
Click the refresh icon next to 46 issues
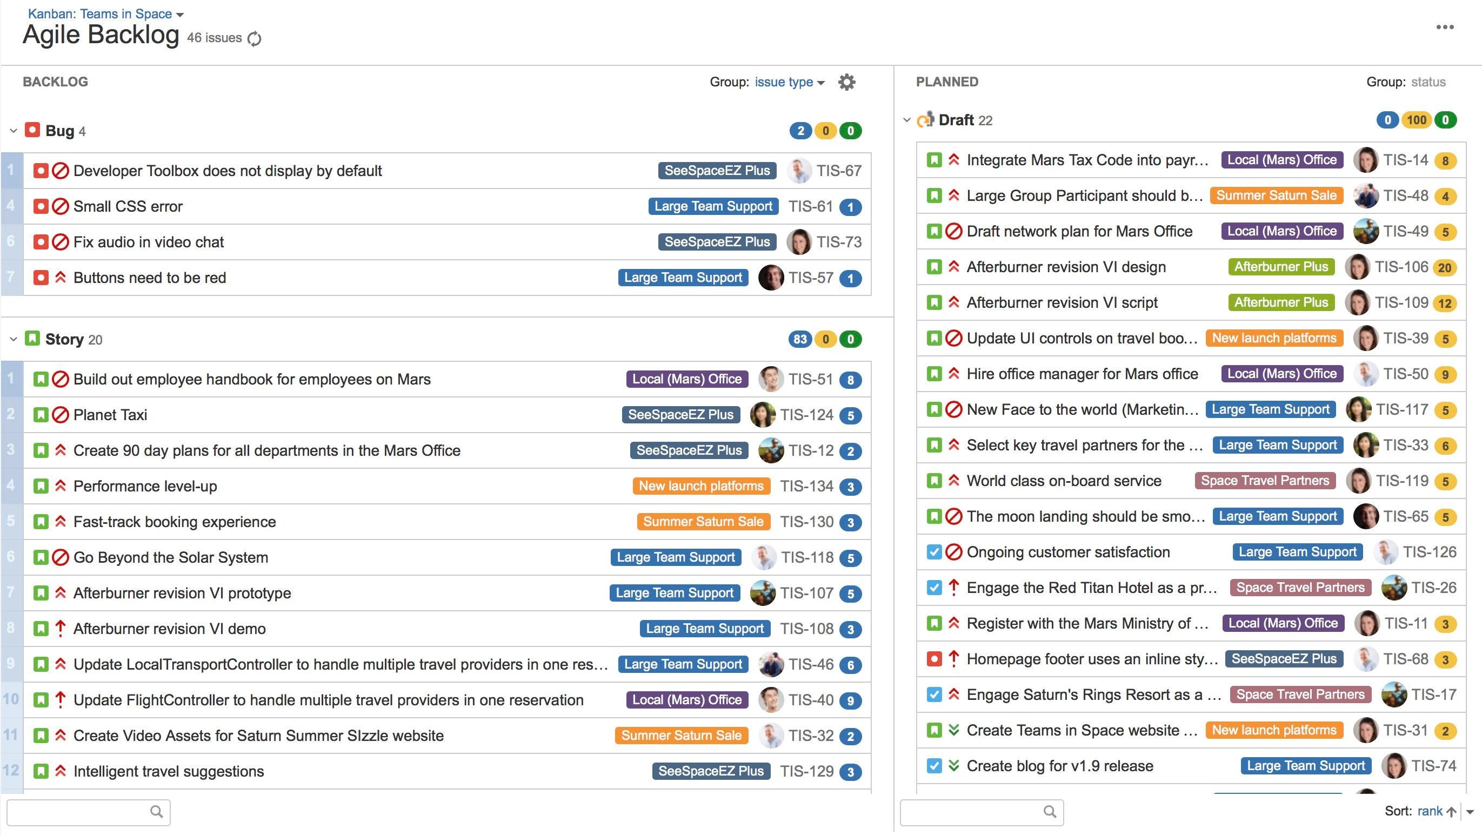(x=253, y=38)
